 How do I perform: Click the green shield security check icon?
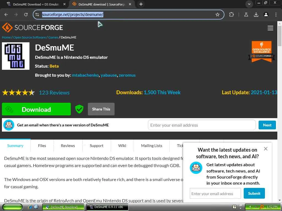(x=79, y=109)
